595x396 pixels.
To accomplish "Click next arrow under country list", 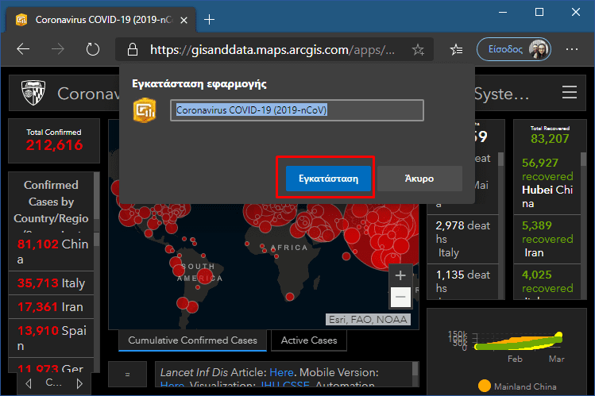I will pyautogui.click(x=79, y=383).
